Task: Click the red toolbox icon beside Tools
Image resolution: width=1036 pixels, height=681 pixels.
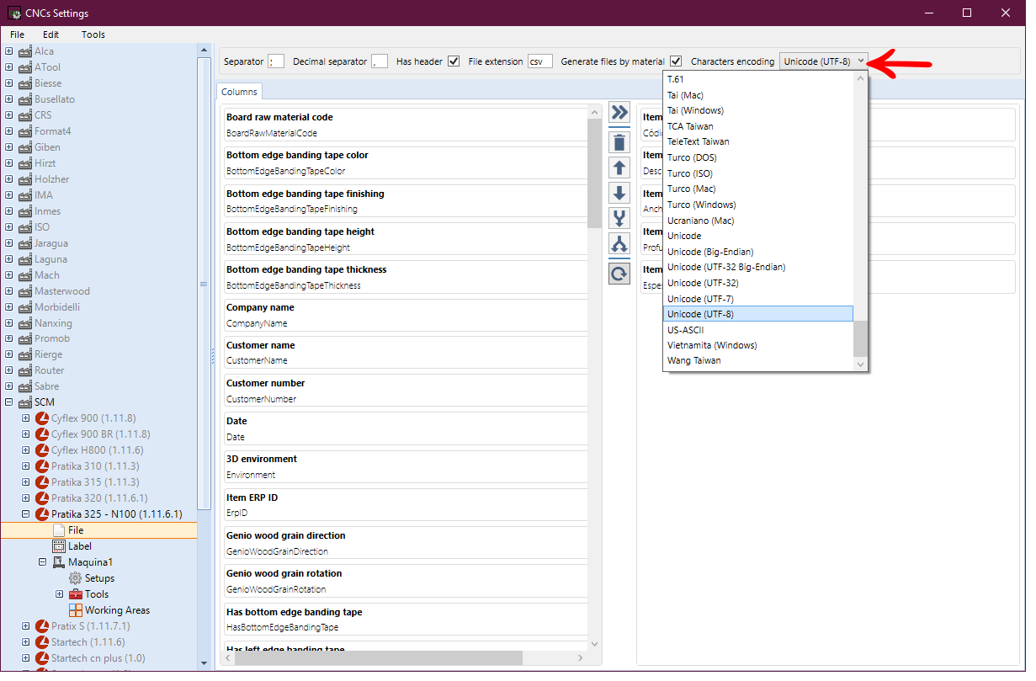Action: 76,594
